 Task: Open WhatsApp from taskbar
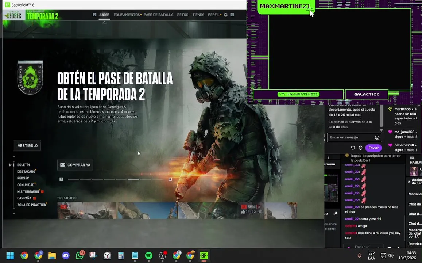click(80, 255)
